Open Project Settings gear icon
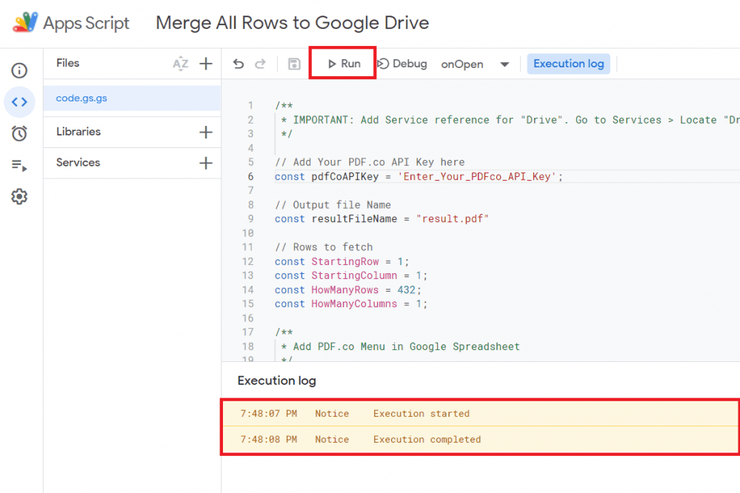740x493 pixels. pyautogui.click(x=19, y=197)
